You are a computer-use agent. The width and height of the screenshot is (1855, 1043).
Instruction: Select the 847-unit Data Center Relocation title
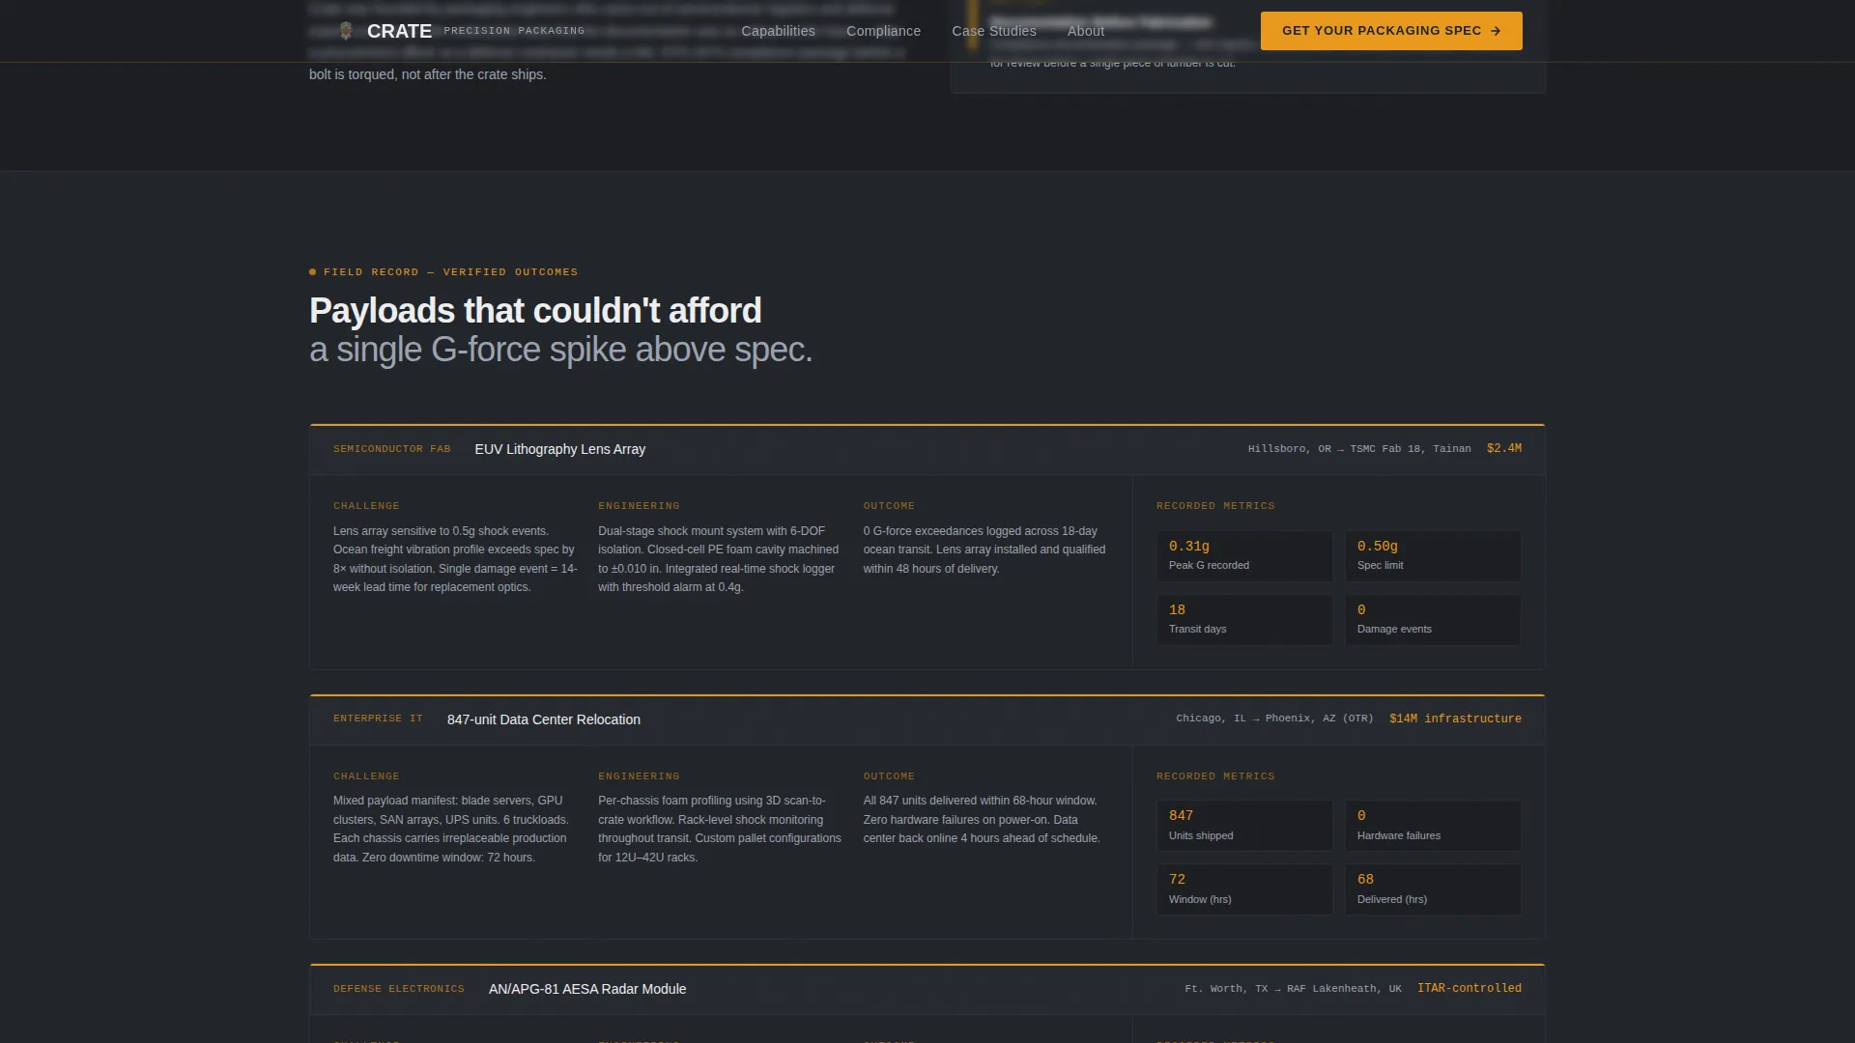pos(544,719)
